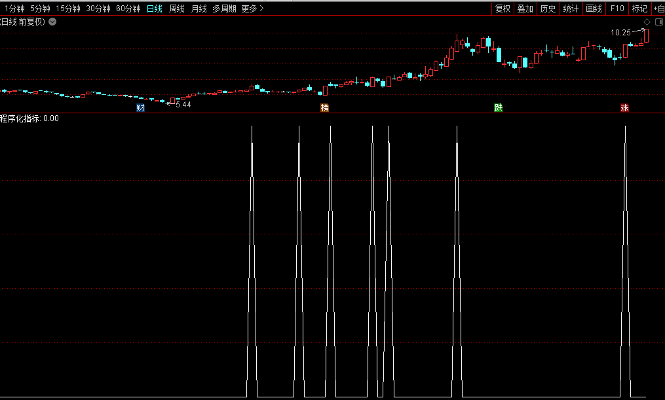Click the red 涨 event marker icon
The height and width of the screenshot is (400, 665).
click(624, 108)
